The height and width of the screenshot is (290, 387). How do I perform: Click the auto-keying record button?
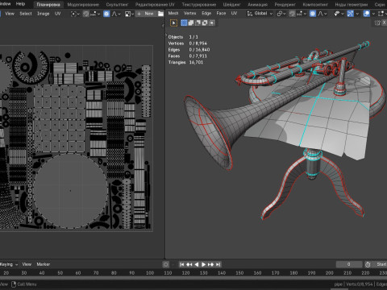pos(166,264)
